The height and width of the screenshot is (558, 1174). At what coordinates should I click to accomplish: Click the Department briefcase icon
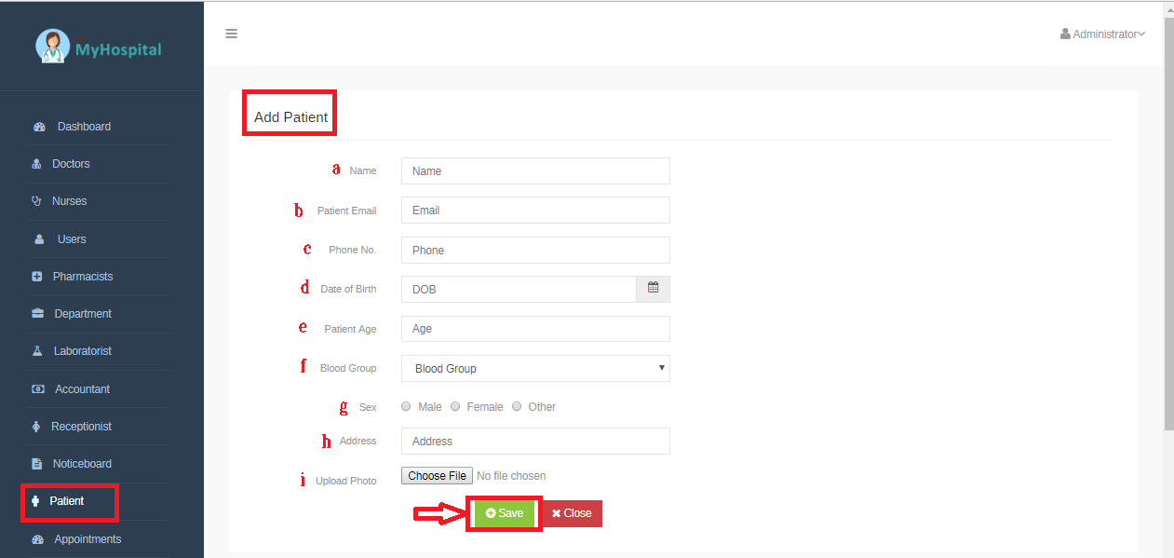pos(38,314)
